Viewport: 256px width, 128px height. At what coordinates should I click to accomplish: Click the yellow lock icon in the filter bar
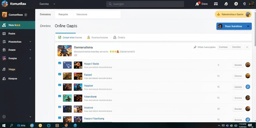[88, 37]
